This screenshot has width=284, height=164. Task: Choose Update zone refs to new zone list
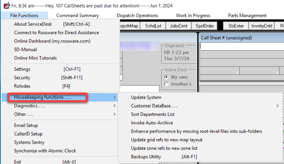[x=200, y=148]
